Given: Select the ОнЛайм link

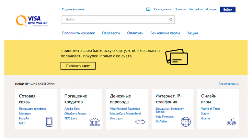Looking at the screenshot, I should tap(161, 121).
